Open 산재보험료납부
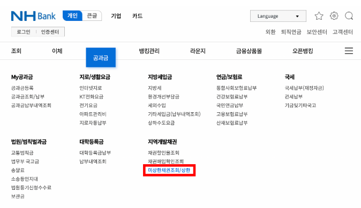 click(232, 123)
